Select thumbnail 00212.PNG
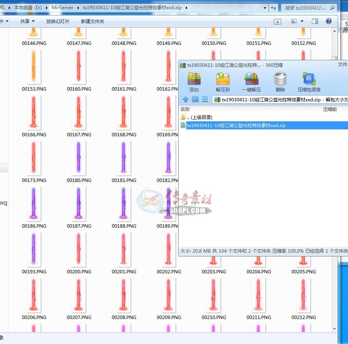The height and width of the screenshot is (344, 348). (x=303, y=295)
